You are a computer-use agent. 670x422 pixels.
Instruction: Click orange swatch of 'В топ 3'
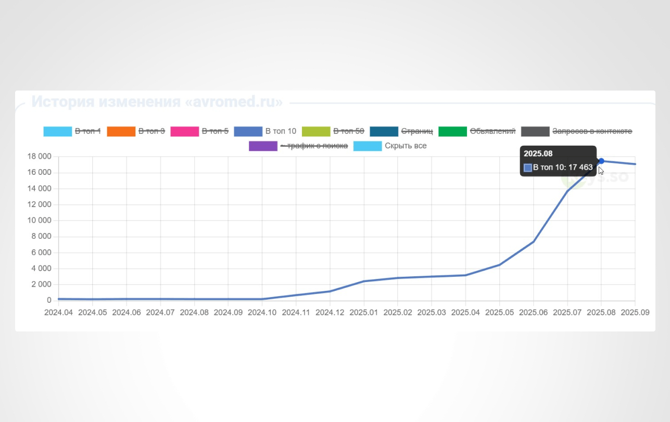(121, 132)
